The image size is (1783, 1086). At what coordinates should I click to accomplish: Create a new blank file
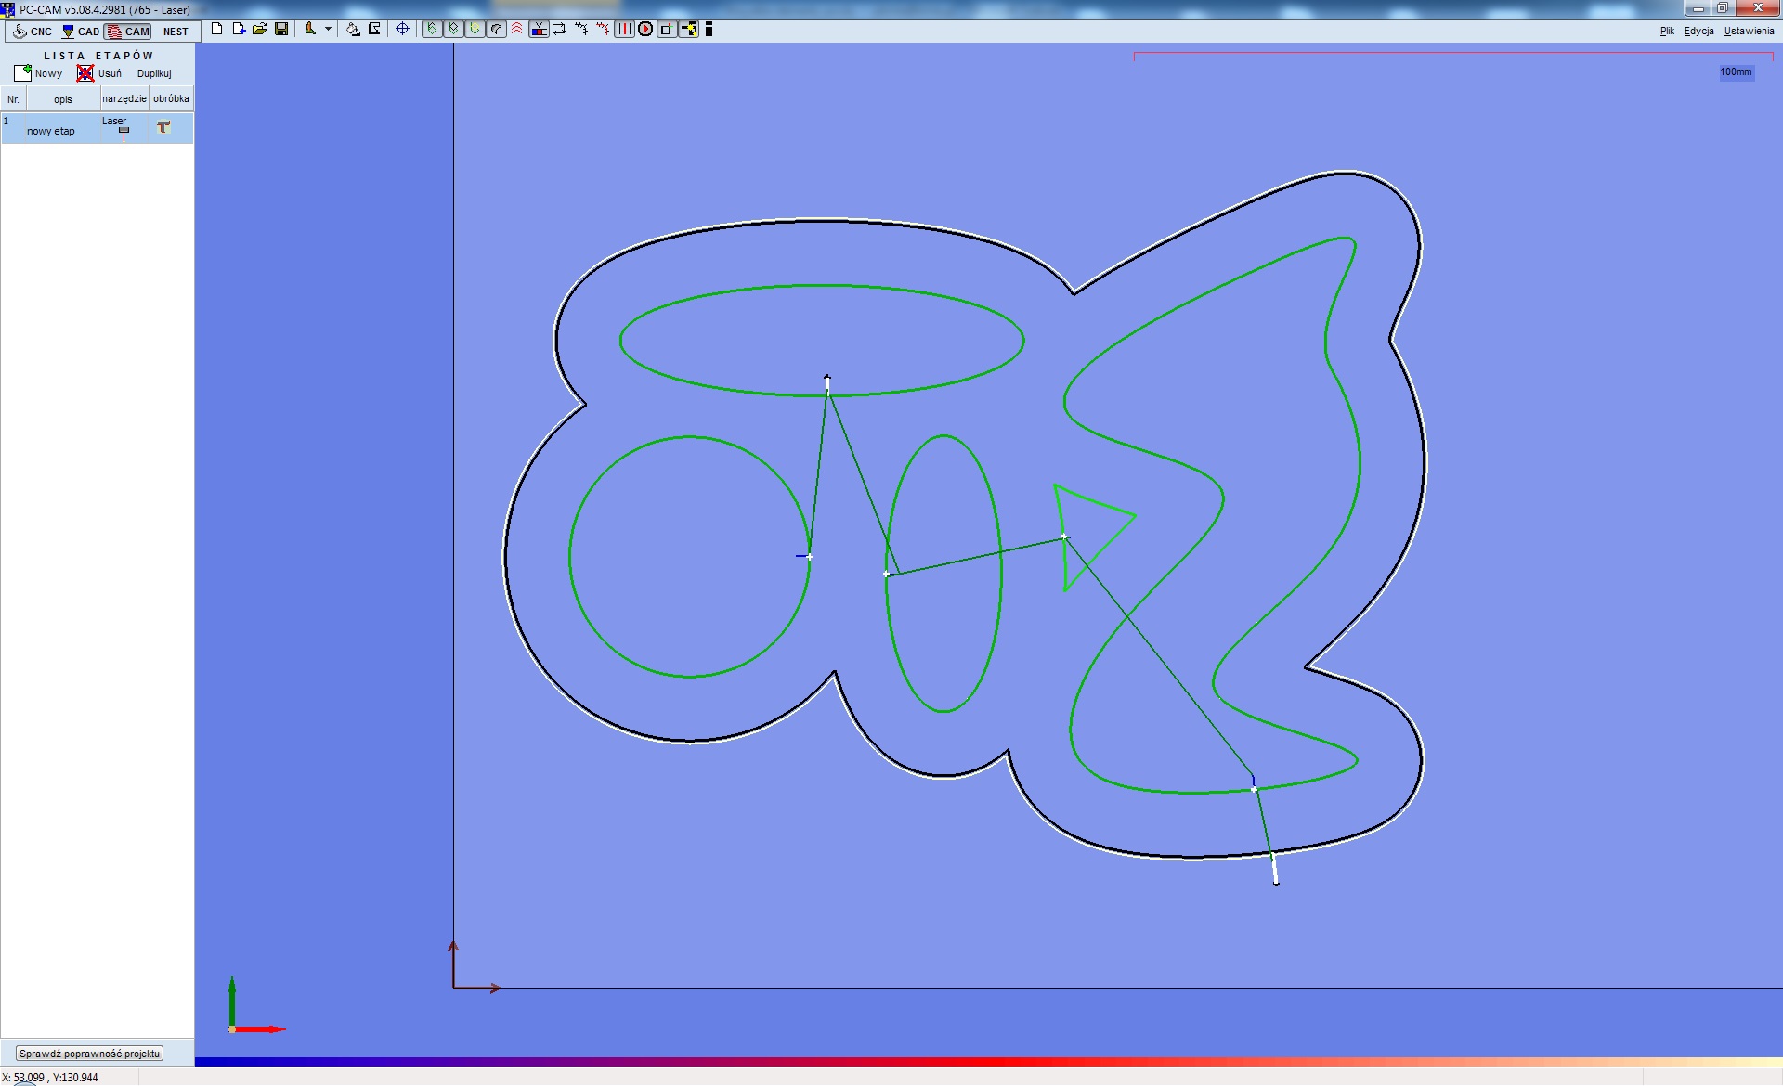(x=216, y=29)
